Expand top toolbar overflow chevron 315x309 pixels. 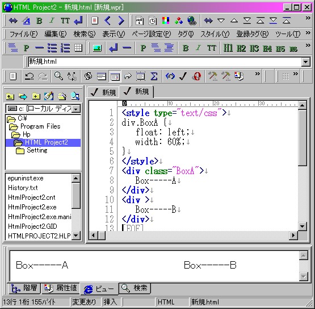(x=308, y=18)
